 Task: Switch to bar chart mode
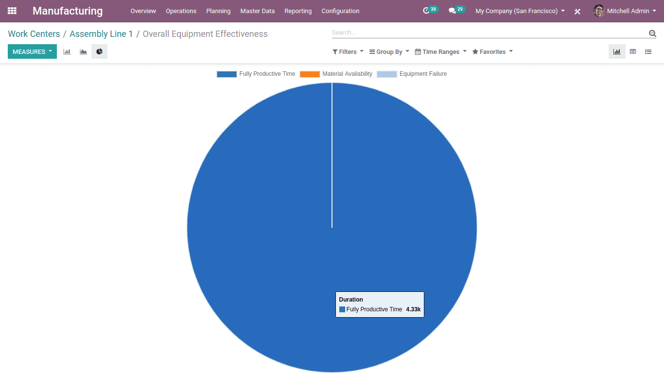pos(67,51)
